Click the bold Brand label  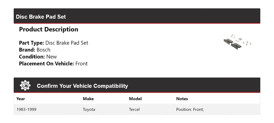tap(27, 50)
